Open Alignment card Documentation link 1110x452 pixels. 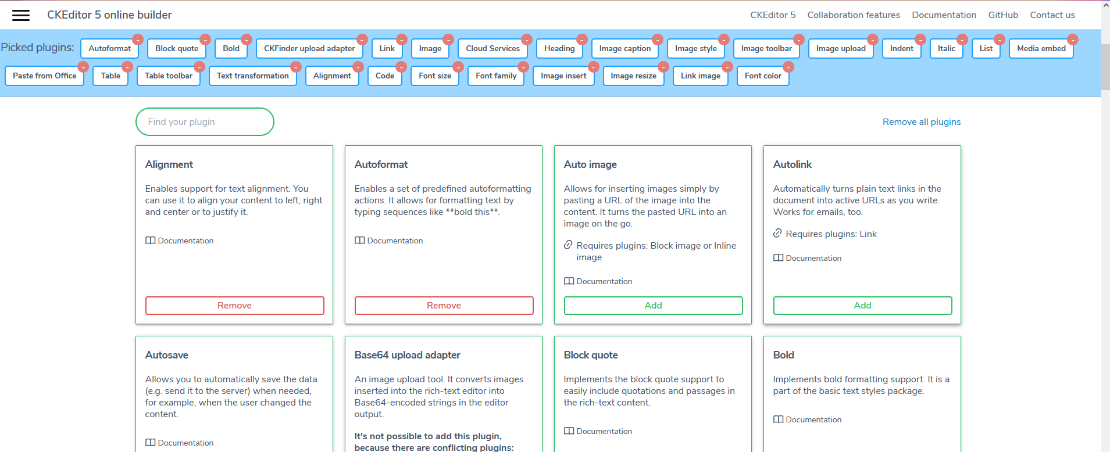(x=180, y=241)
